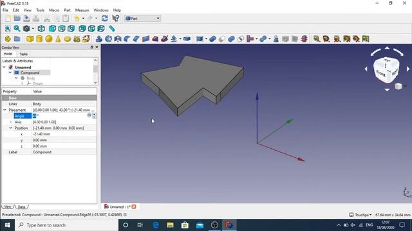
Task: Click the Thickness tool icon
Action: click(x=187, y=39)
